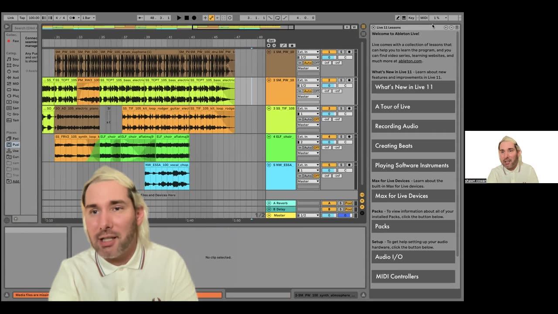Set track 3 monitoring to In
558x314 pixels.
coord(300,119)
